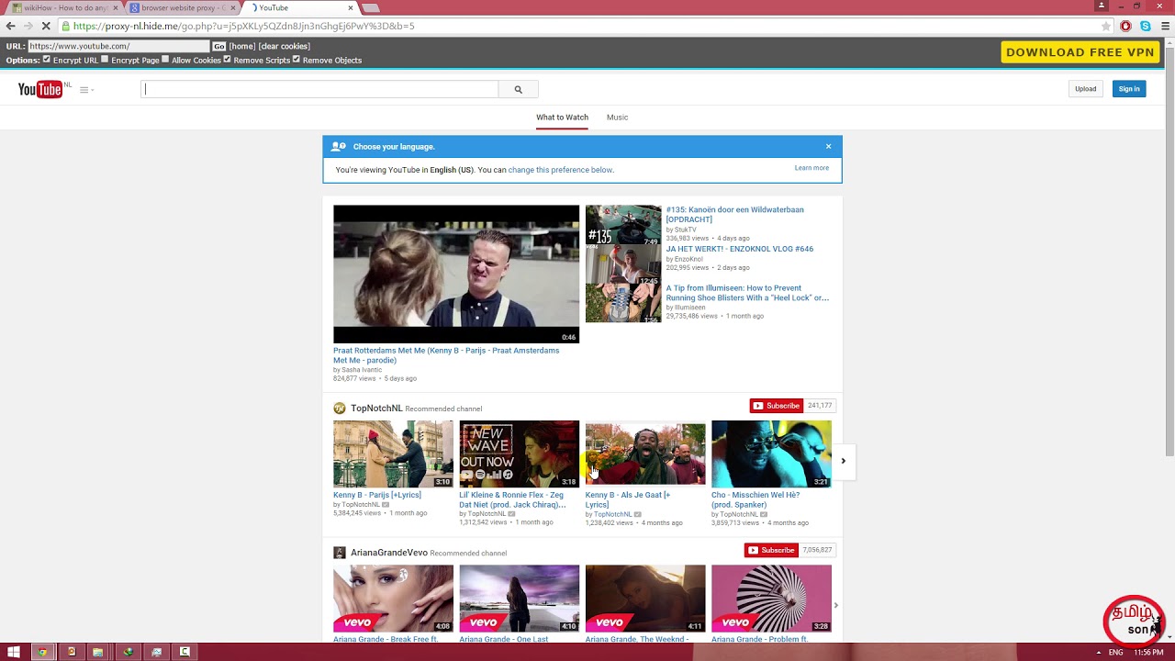Switch to the browser website proxy tab
Viewport: 1175px width, 661px height.
pyautogui.click(x=182, y=7)
